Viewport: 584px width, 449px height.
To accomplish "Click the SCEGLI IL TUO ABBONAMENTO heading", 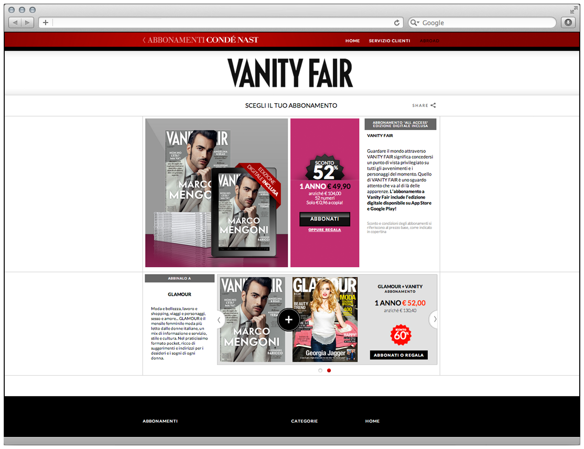I will [291, 106].
